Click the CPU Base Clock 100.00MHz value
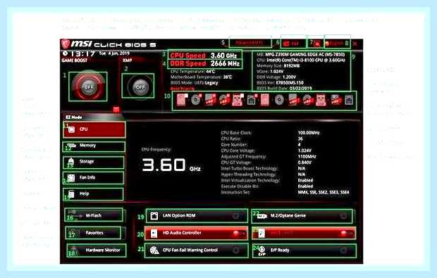 (309, 133)
